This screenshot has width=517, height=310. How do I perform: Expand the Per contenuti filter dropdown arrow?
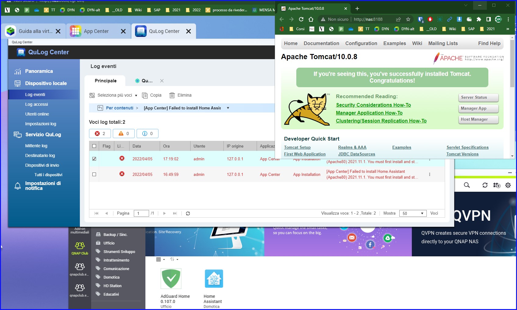(x=228, y=108)
